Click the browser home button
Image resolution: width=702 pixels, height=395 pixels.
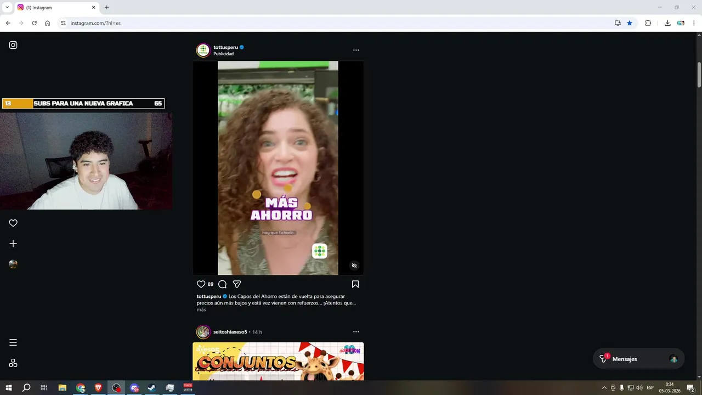(47, 23)
